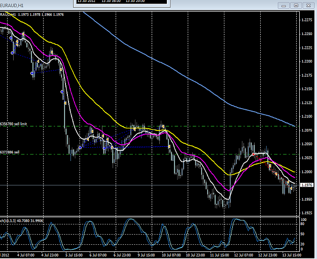Viewport: 317px width, 259px height.
Task: Click the '13 Jul 15:00' time label
Action: click(292, 255)
